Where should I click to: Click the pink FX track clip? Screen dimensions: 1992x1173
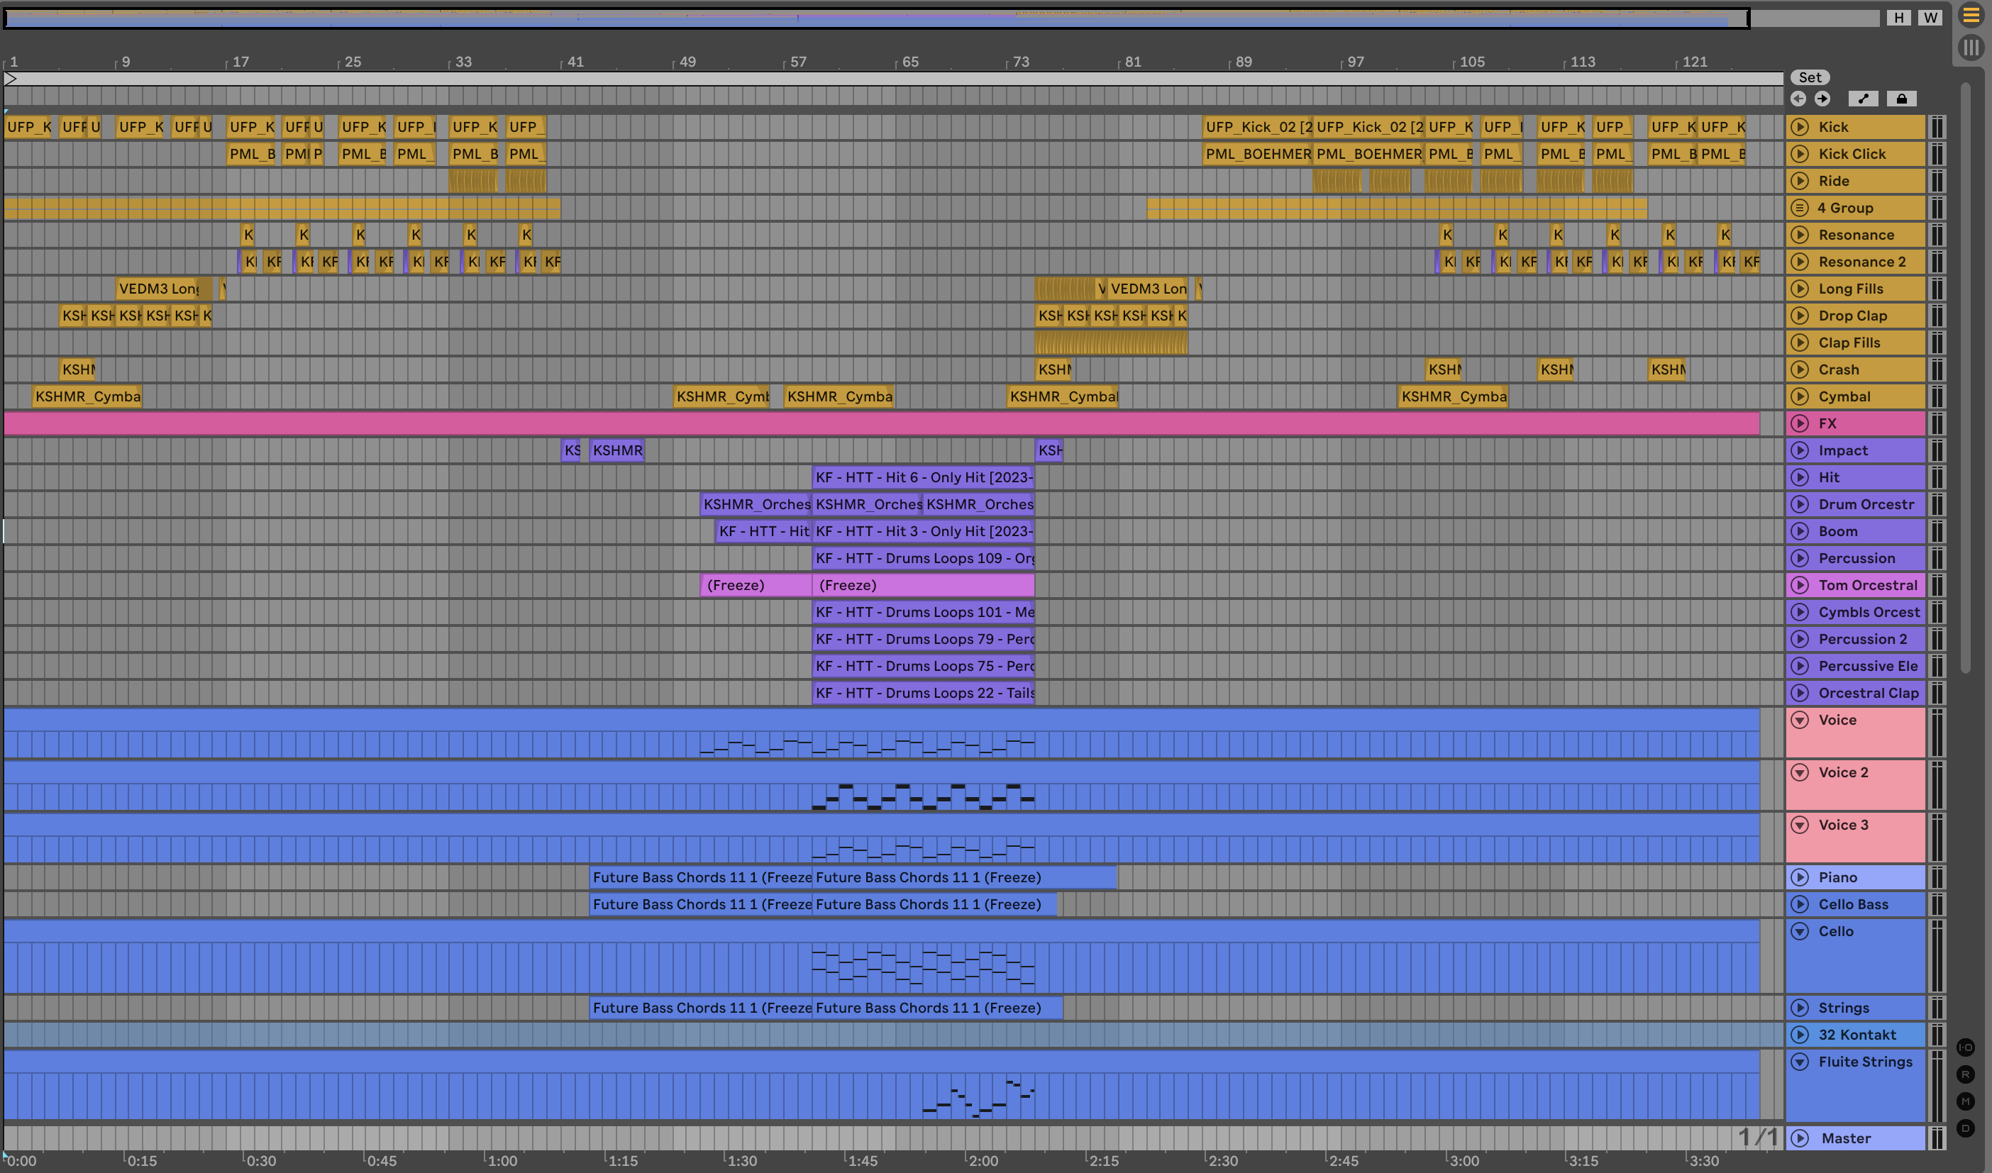tap(870, 423)
